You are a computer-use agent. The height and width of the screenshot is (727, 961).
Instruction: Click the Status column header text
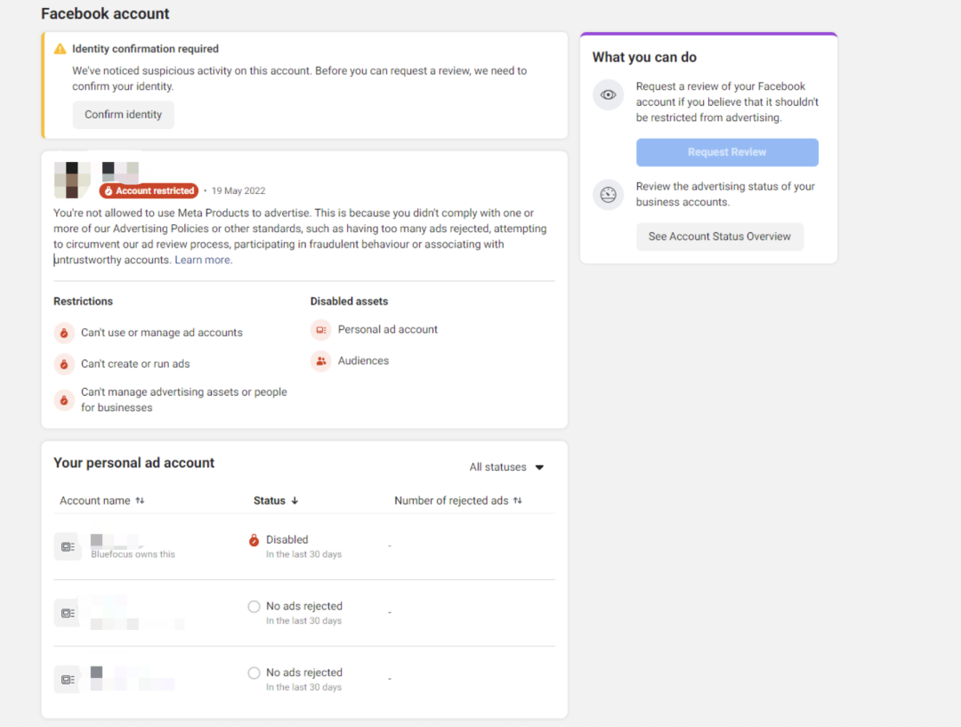coord(270,501)
